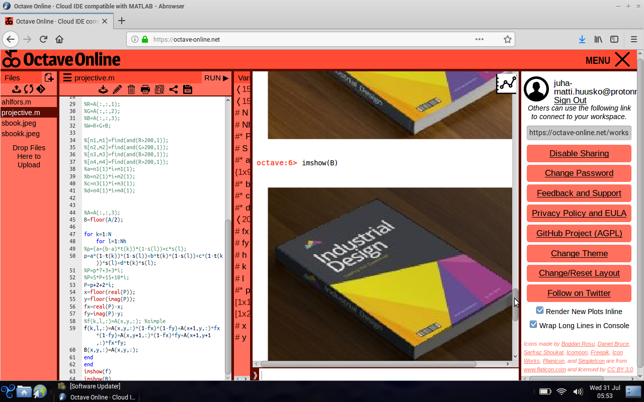Open the browser hamburger menu
This screenshot has width=644, height=402.
click(634, 39)
